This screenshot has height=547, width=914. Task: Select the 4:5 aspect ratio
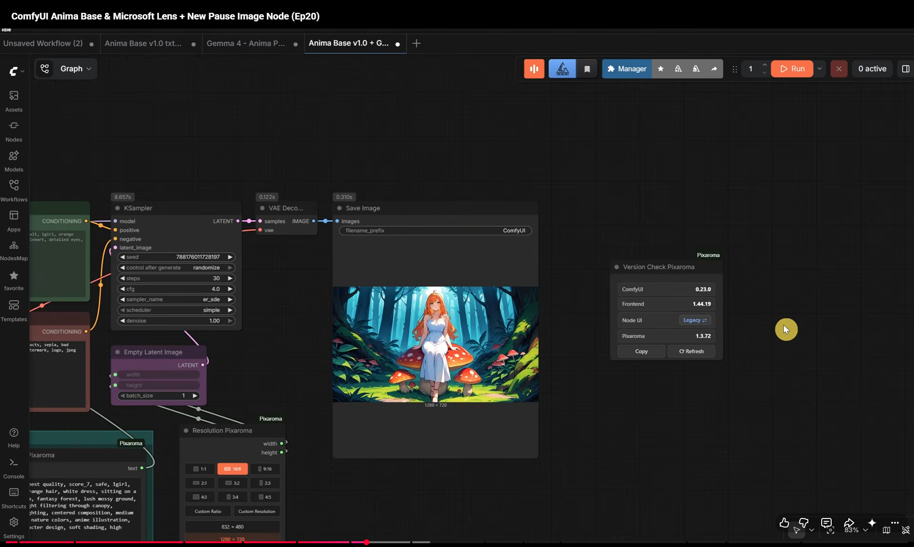tap(265, 497)
